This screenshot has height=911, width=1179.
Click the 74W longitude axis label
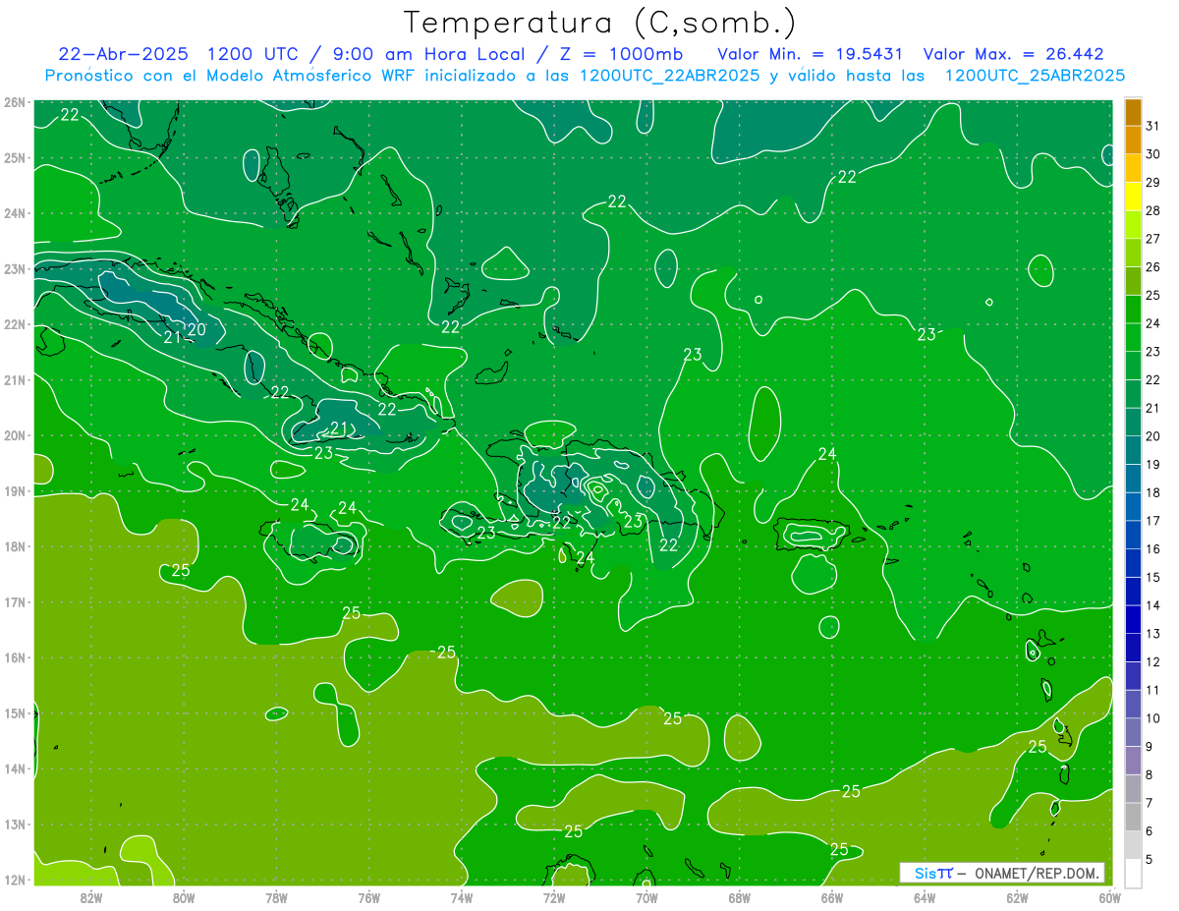point(462,897)
